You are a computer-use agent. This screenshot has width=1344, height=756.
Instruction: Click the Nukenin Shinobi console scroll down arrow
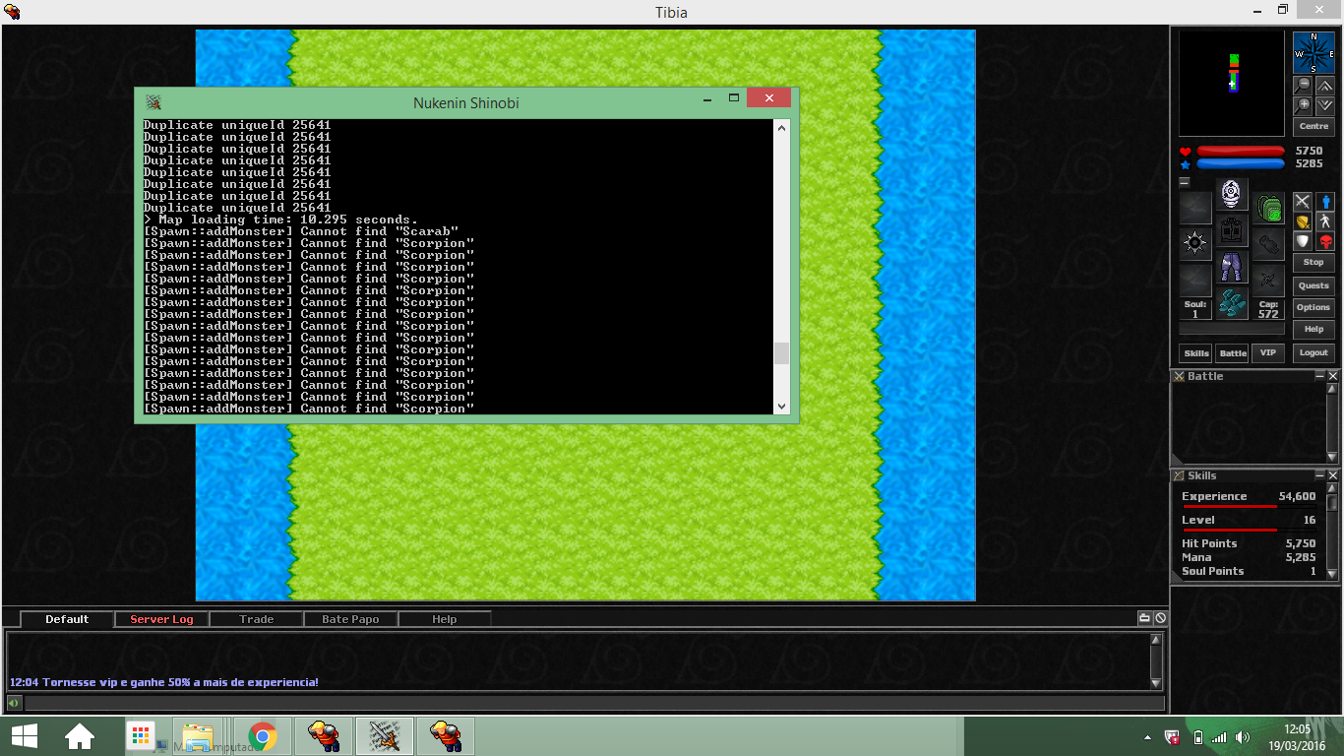(x=782, y=406)
